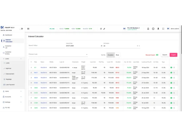Open the three-dot menu in row 5
The width and height of the screenshot is (182, 136).
174,88
